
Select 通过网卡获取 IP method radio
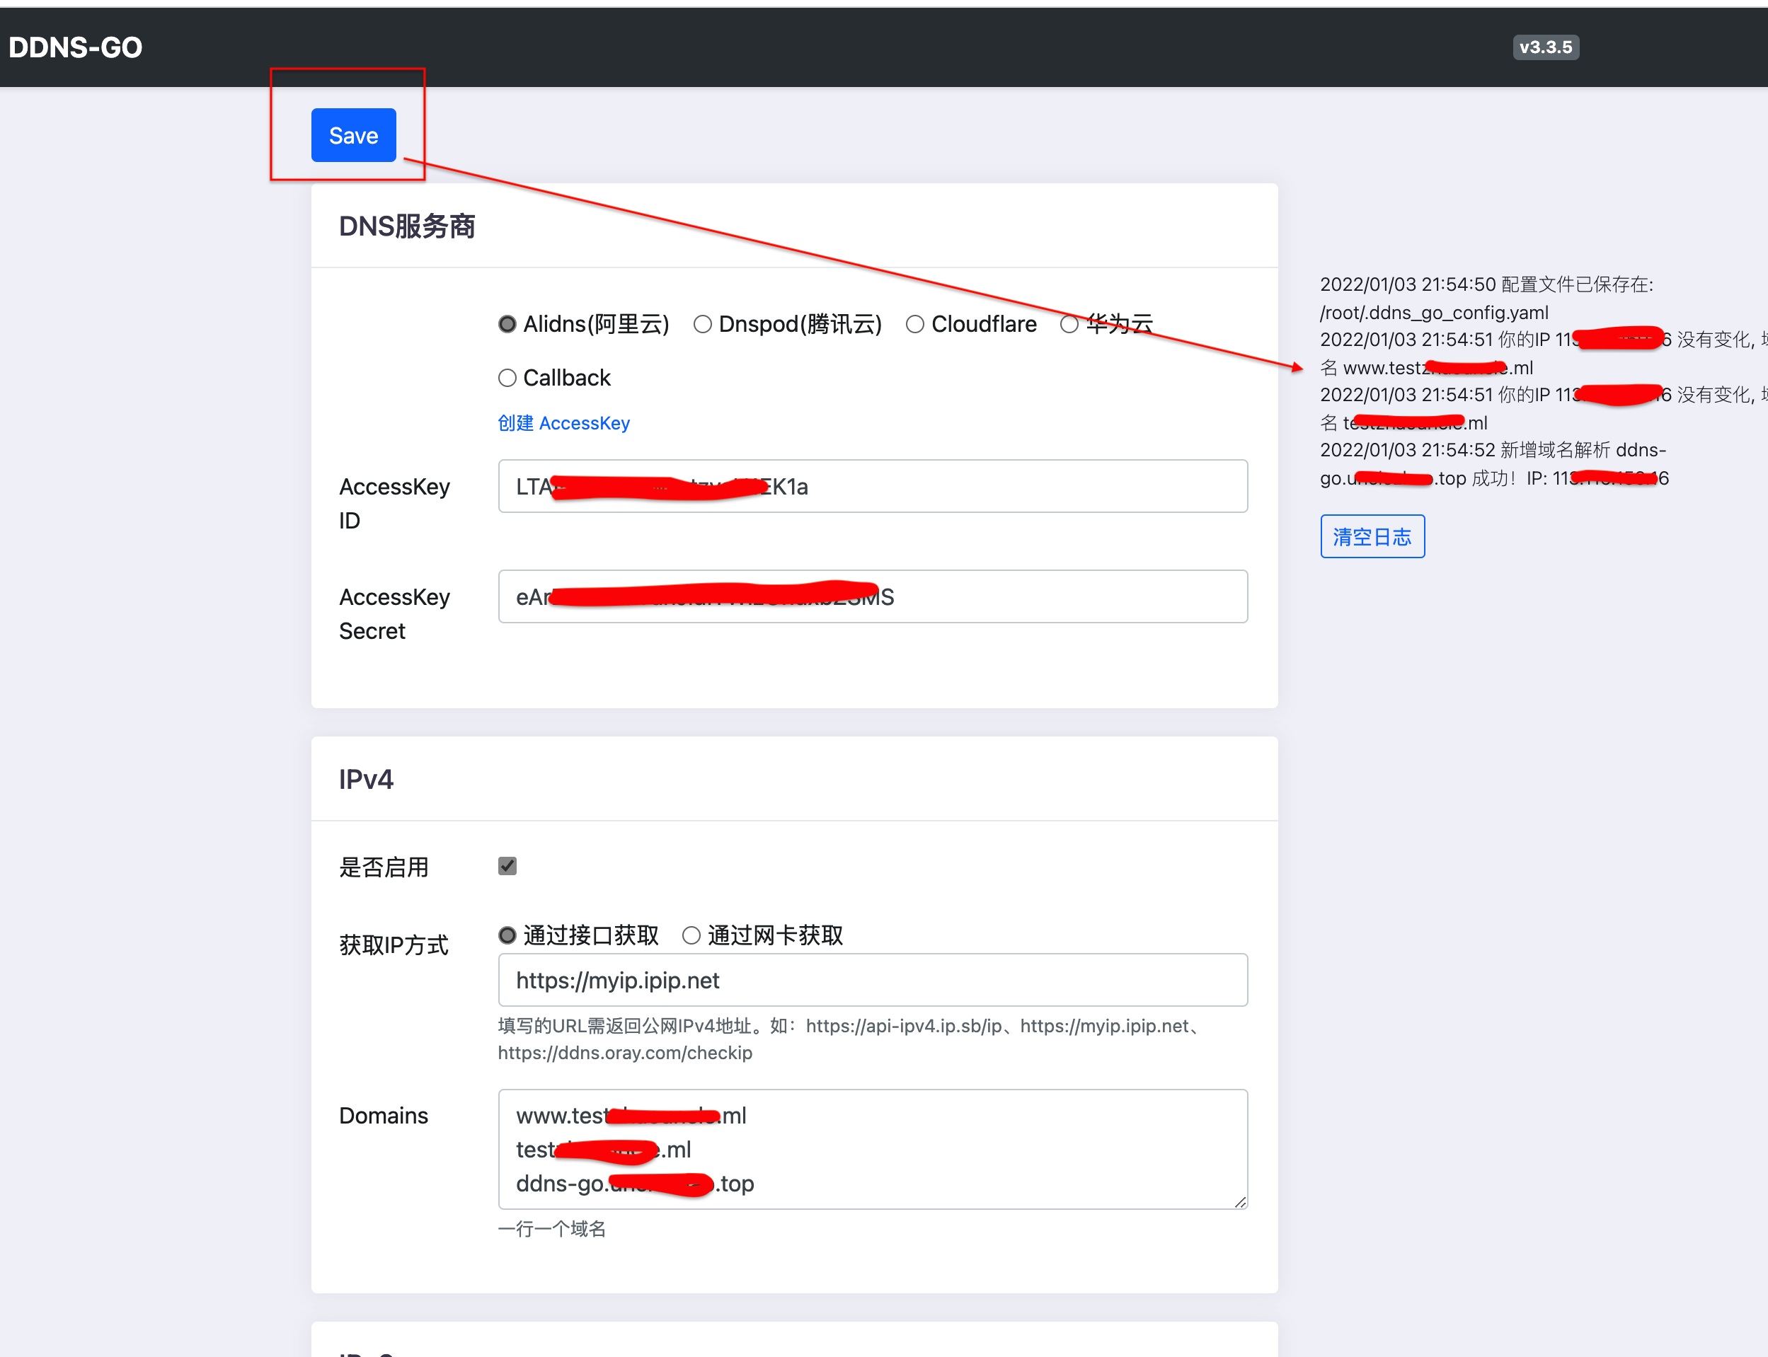point(691,935)
